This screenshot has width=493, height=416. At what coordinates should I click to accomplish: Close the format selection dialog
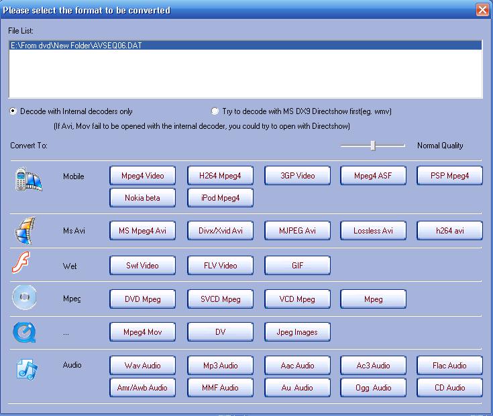[x=482, y=10]
